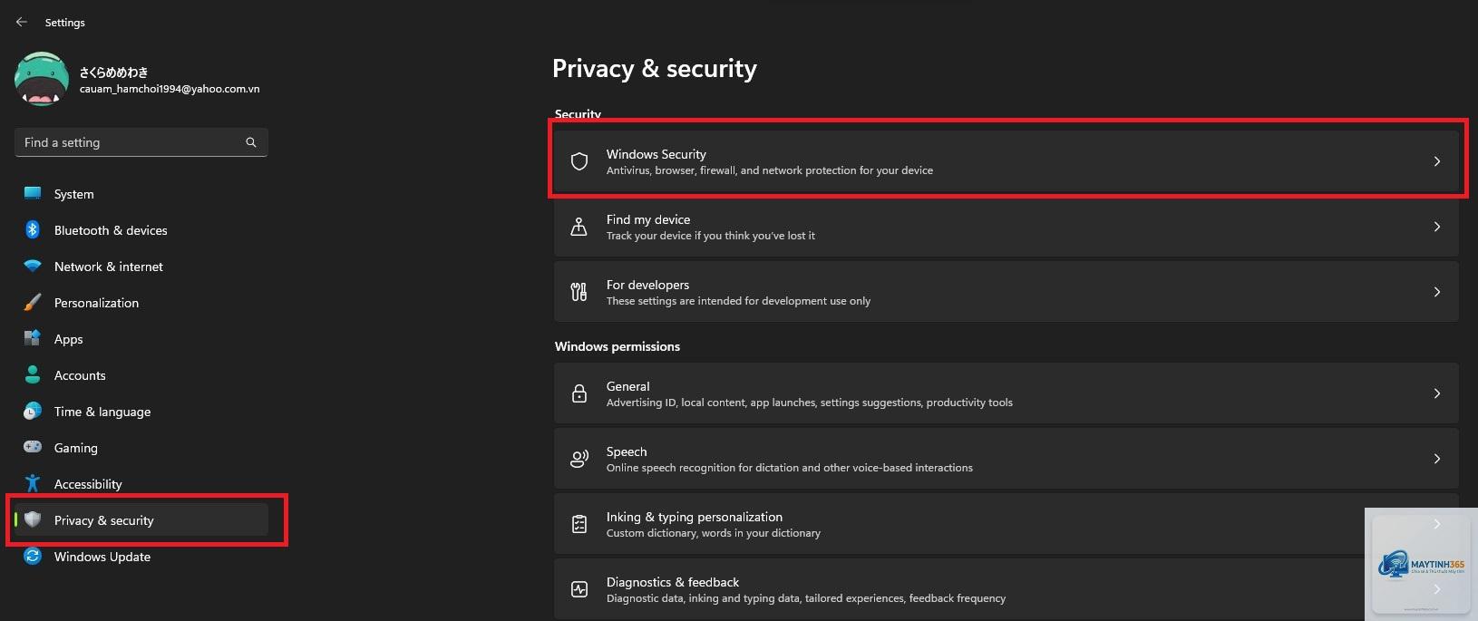Click the Accessibility figure icon
This screenshot has width=1478, height=621.
click(33, 483)
